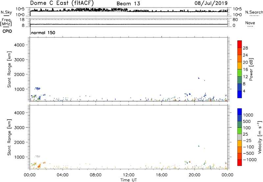Screen dimensions: 263x182
Task: Click the '20' label on the power colorbar
Action: point(245,62)
